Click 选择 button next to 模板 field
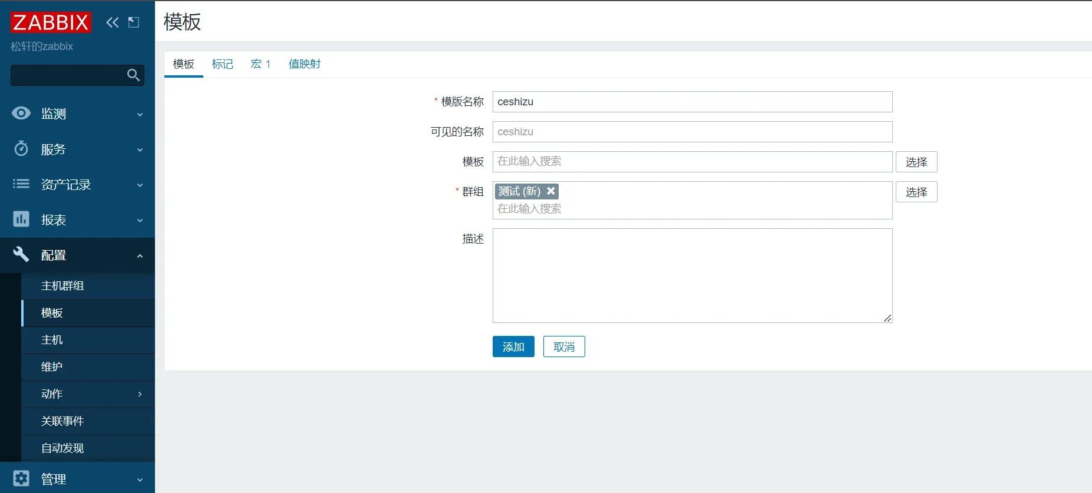The height and width of the screenshot is (493, 1092). [916, 162]
